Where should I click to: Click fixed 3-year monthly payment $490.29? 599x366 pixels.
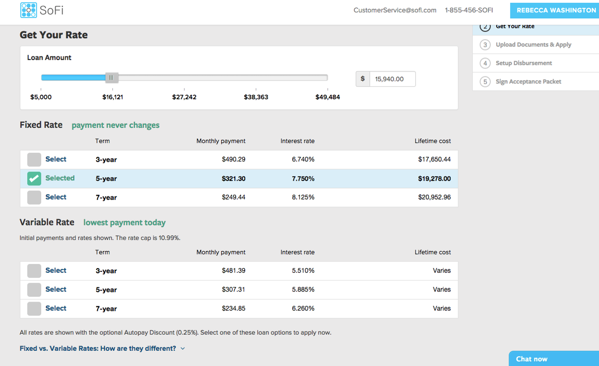pyautogui.click(x=233, y=160)
